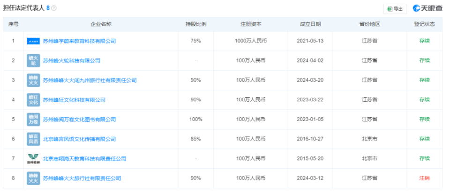
Task: Click the 75% shareholding cell
Action: point(196,41)
